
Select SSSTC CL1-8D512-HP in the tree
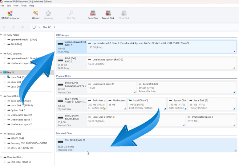click(x=22, y=148)
